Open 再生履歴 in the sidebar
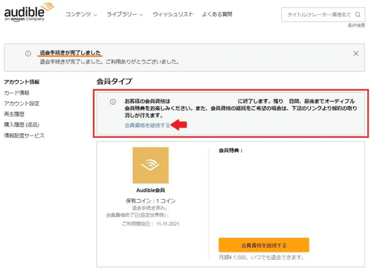 pos(14,114)
